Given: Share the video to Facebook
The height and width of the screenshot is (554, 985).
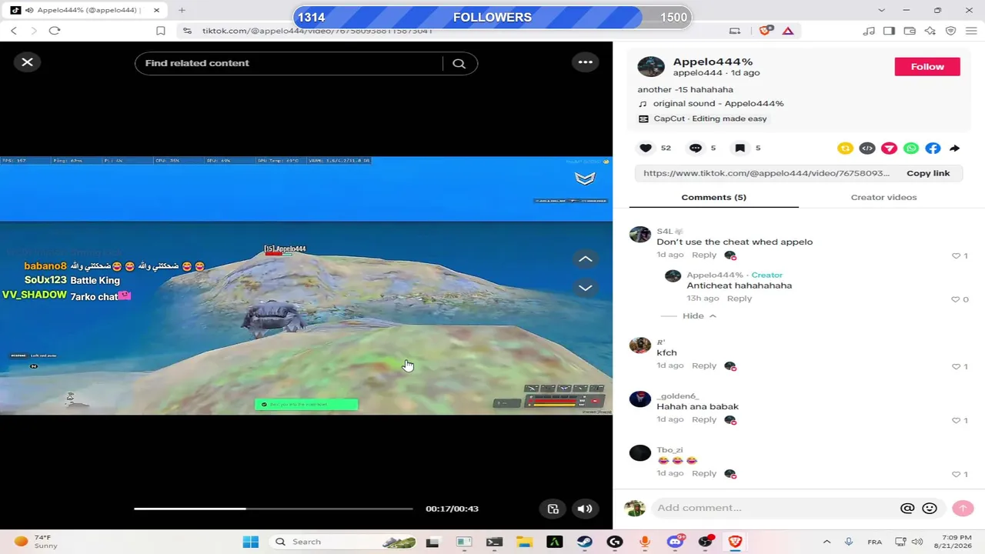Looking at the screenshot, I should pyautogui.click(x=933, y=149).
